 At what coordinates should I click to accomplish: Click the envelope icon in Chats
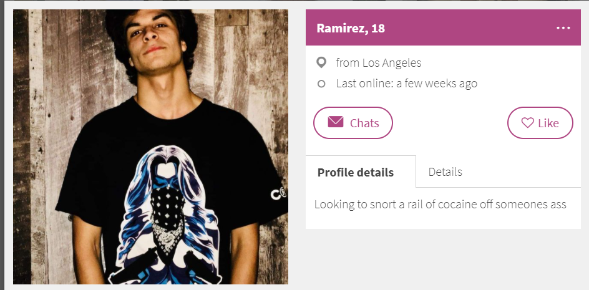click(336, 122)
